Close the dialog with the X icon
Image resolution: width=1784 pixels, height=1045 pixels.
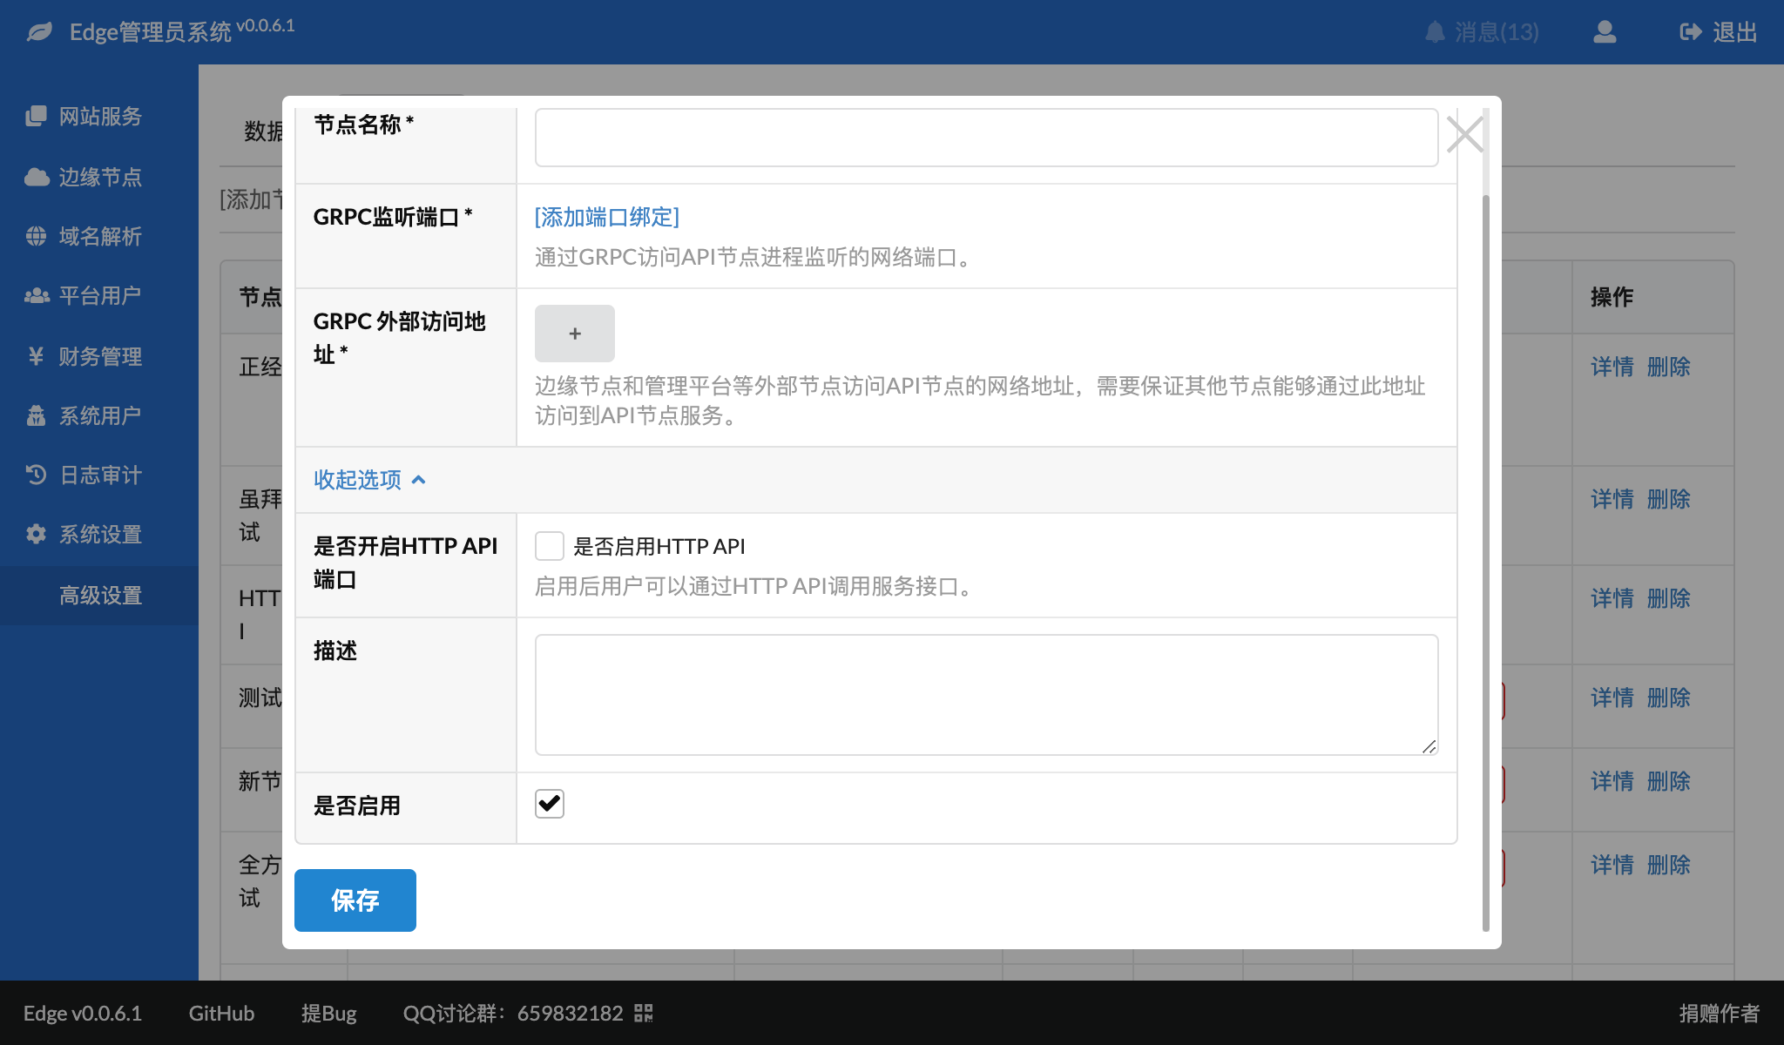(x=1464, y=135)
